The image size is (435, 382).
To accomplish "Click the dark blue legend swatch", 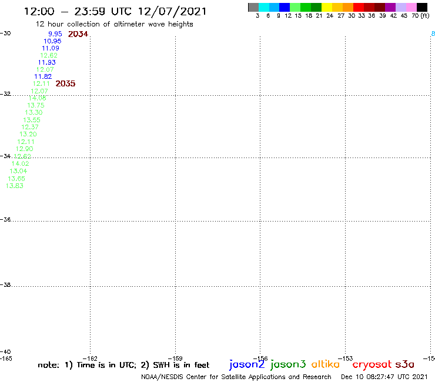I will [x=285, y=7].
